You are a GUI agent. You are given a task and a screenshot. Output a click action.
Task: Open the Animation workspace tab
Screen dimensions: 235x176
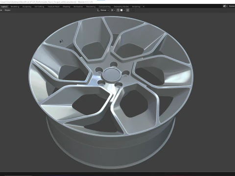78,7
